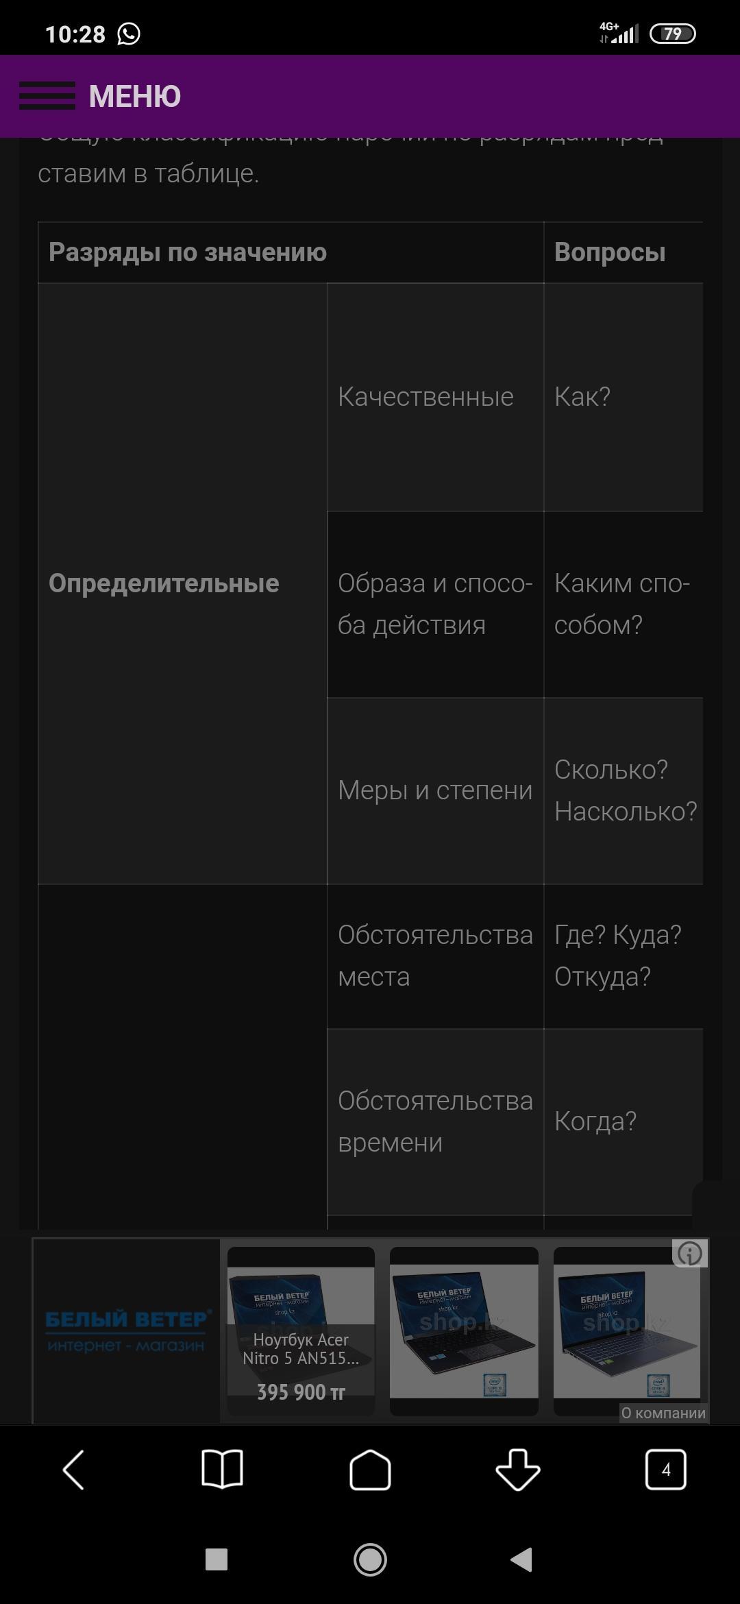Tap browser back arrow icon
740x1604 pixels.
coord(73,1469)
